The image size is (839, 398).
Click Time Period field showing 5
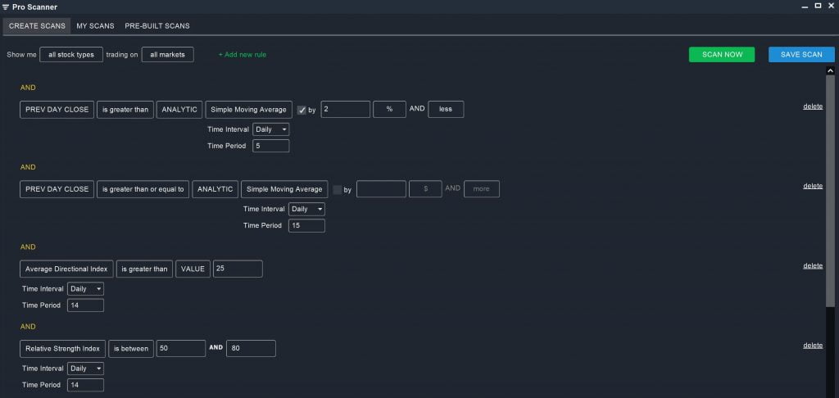(x=270, y=146)
